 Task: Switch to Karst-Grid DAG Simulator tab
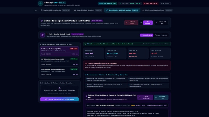(88, 10)
